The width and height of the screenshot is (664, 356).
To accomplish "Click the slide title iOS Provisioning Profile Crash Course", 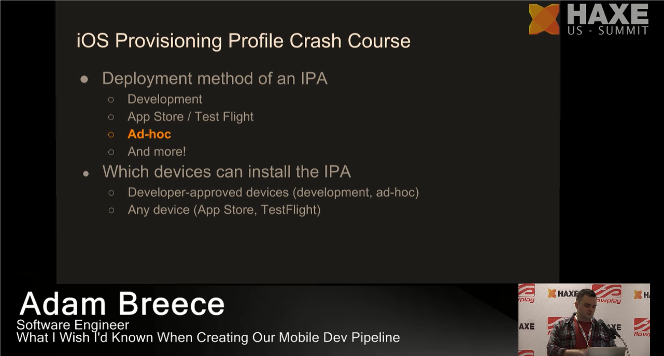I will pos(244,40).
